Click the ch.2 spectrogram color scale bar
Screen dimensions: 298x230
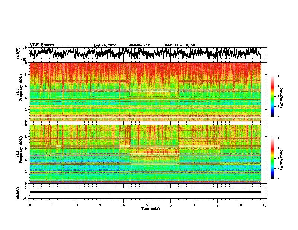pos(272,158)
